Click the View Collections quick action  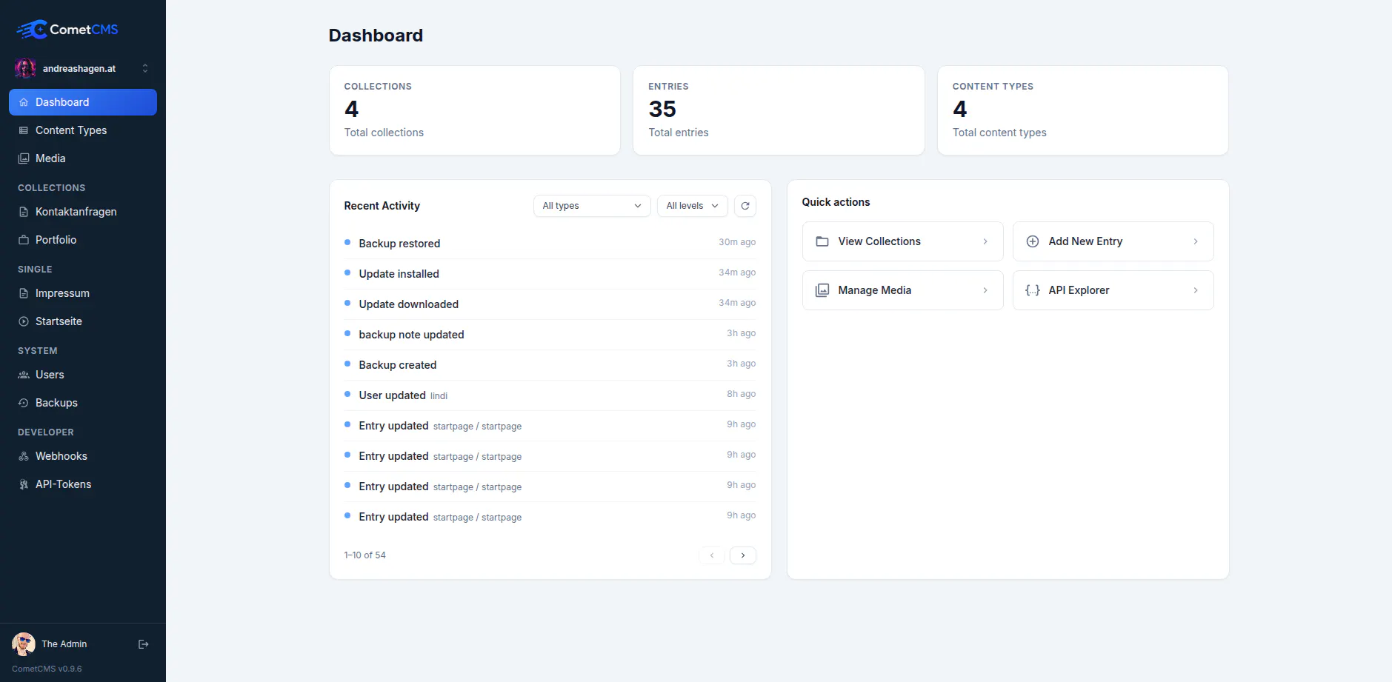pyautogui.click(x=903, y=241)
